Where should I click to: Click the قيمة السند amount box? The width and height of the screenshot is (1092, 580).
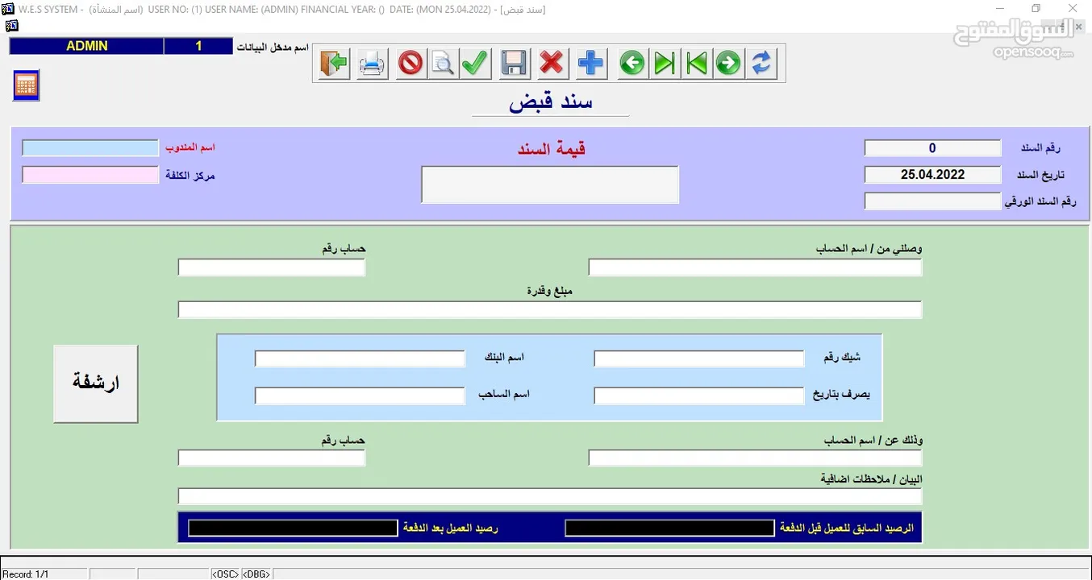[550, 184]
